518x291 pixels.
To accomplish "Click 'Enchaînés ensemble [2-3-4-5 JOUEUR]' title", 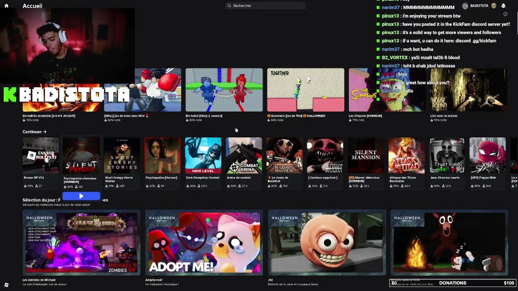I will [49, 116].
